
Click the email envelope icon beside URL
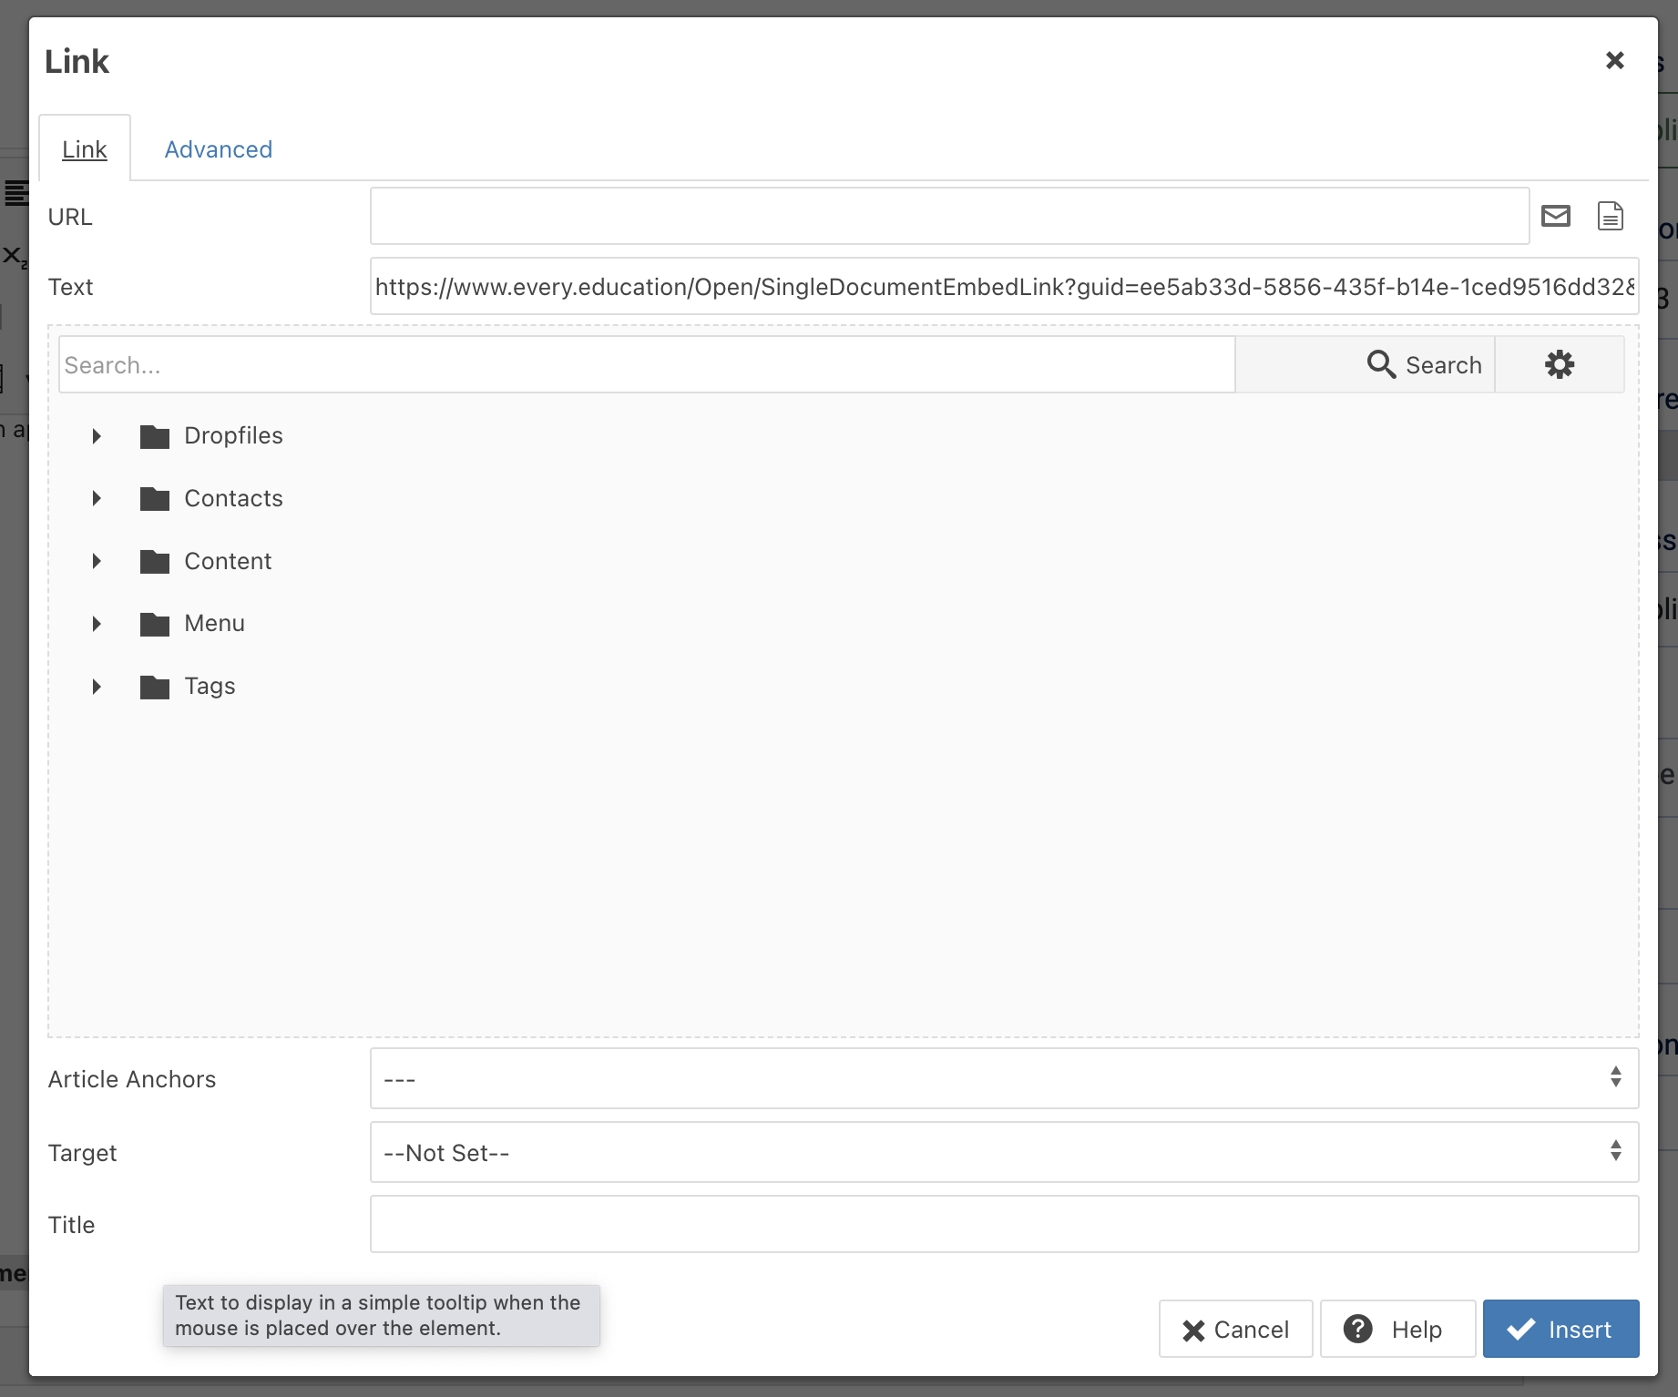click(1555, 217)
